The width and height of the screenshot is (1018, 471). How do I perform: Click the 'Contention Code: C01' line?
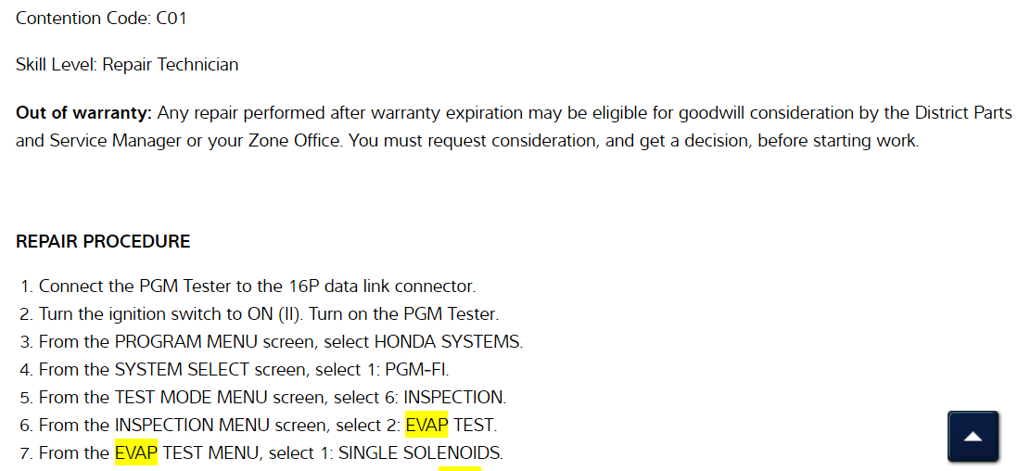(x=101, y=18)
